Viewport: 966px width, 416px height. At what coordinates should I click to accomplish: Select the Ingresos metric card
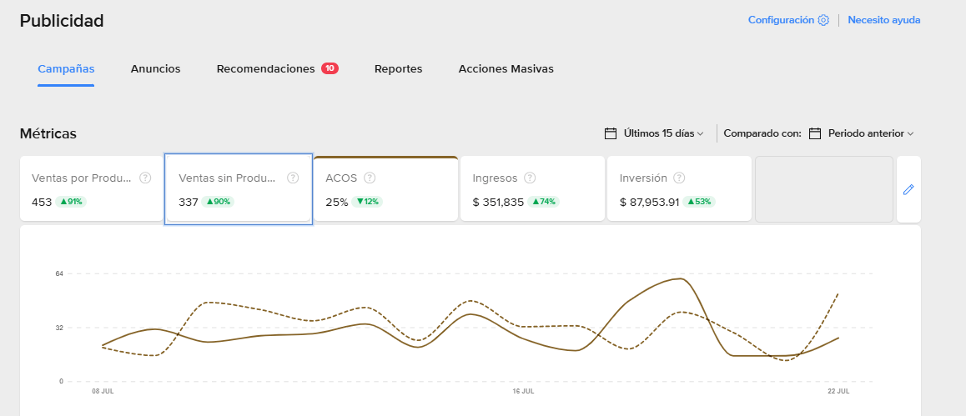(532, 190)
